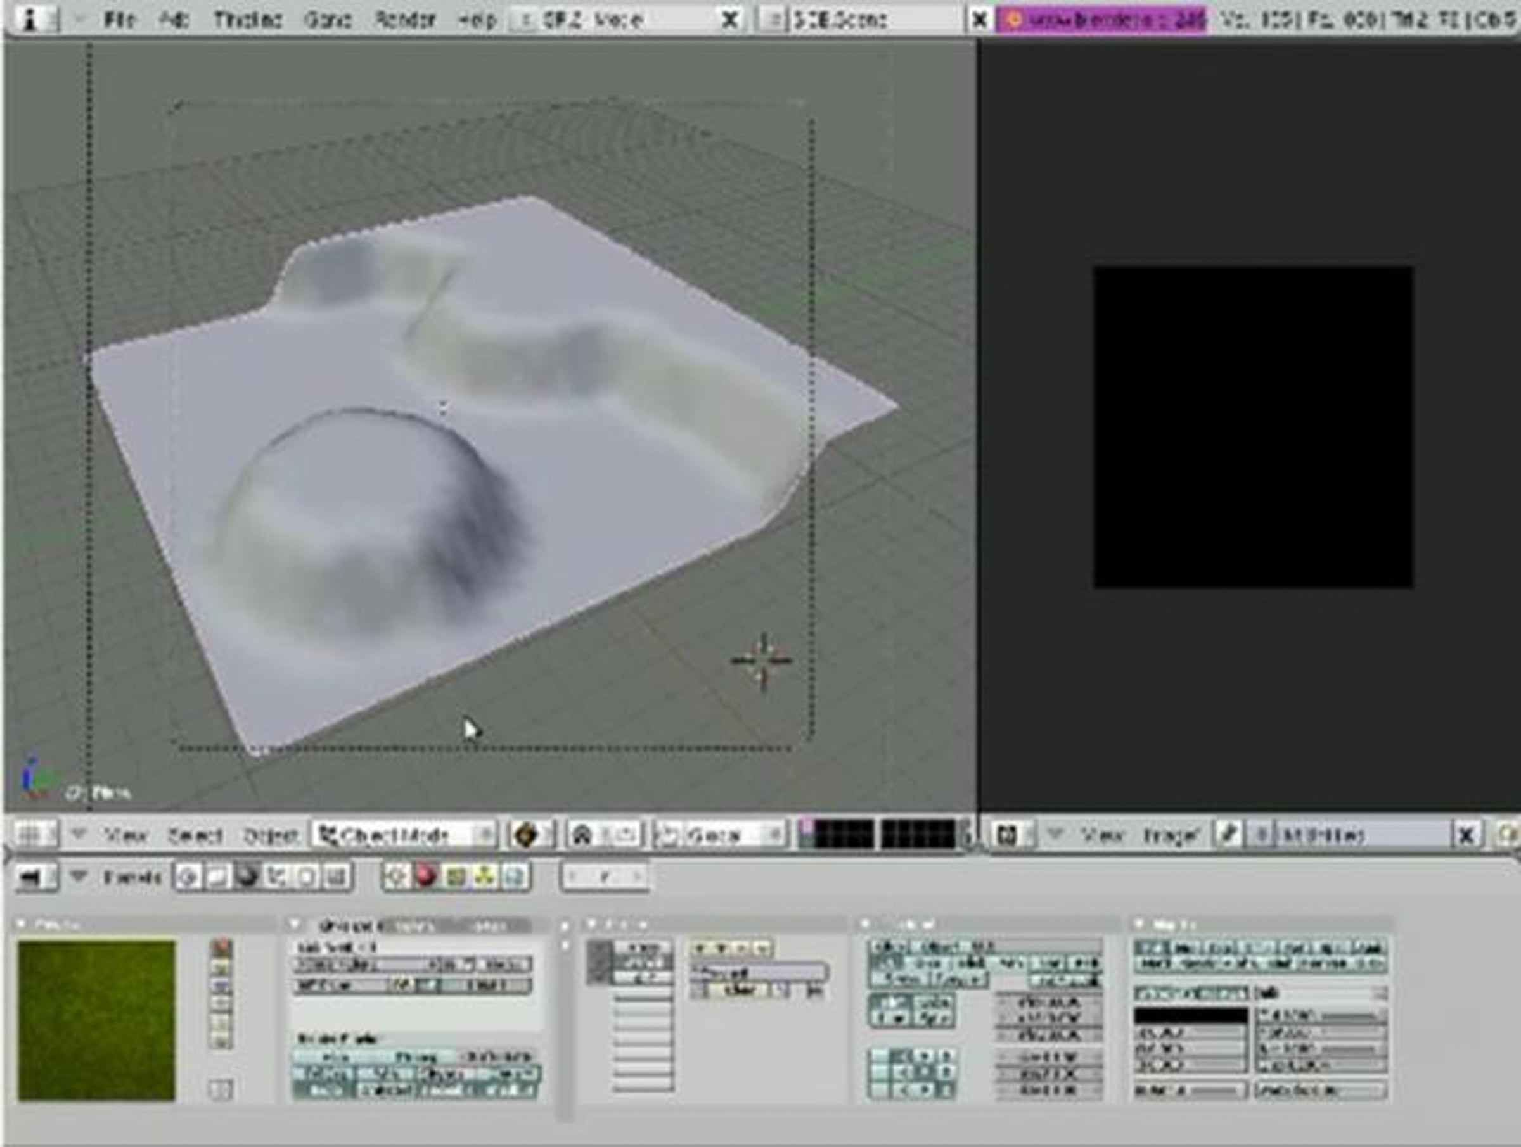Select the Script context button

[x=218, y=876]
